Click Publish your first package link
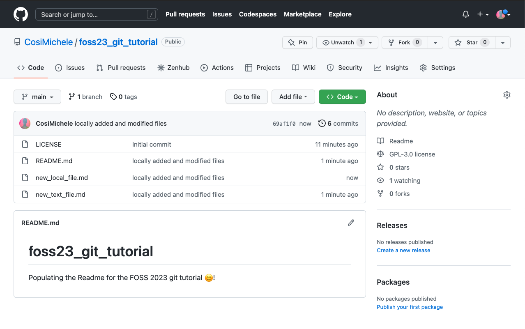 click(x=410, y=307)
